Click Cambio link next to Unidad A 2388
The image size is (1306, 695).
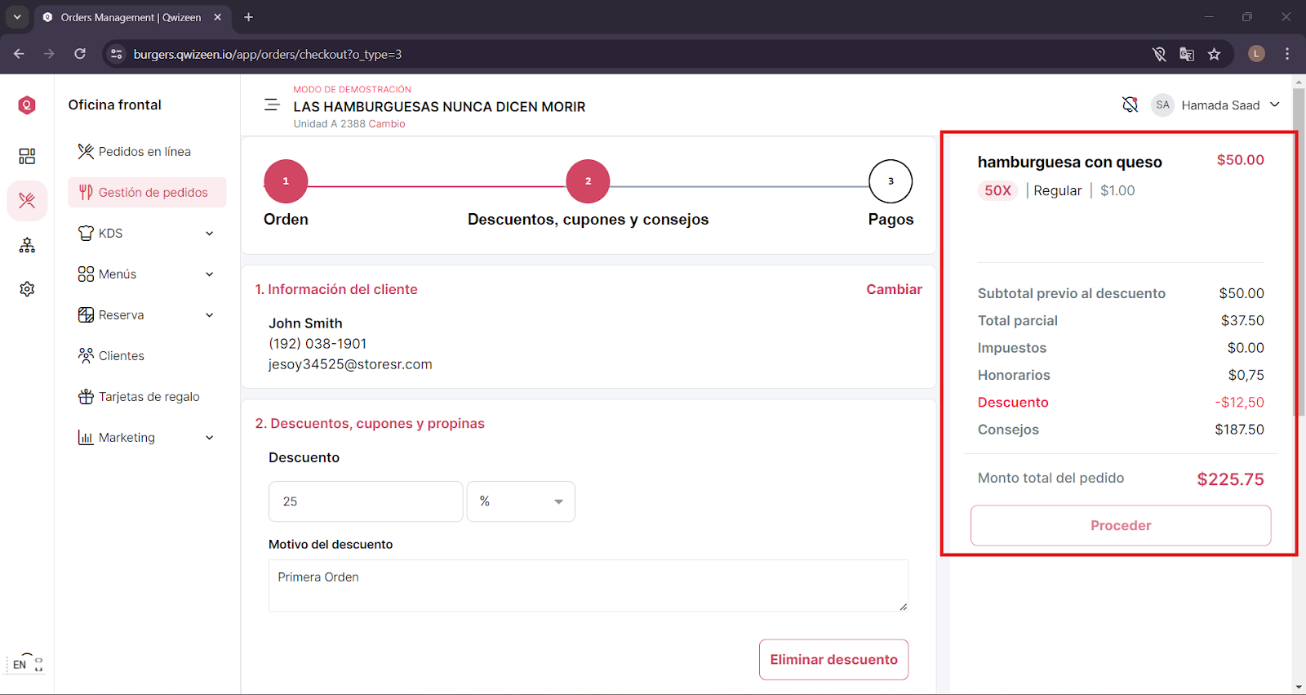coord(387,124)
